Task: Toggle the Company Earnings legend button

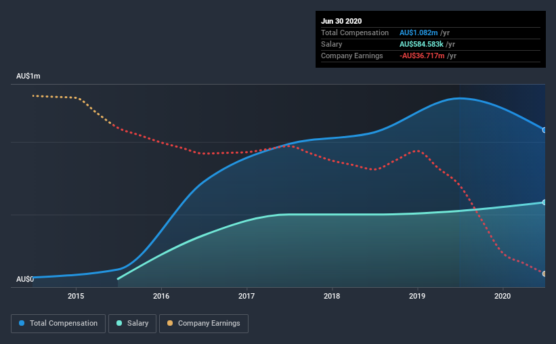Action: coord(204,324)
